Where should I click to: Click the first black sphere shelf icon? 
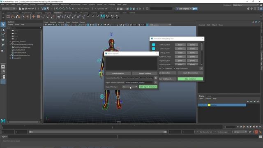coord(88,16)
